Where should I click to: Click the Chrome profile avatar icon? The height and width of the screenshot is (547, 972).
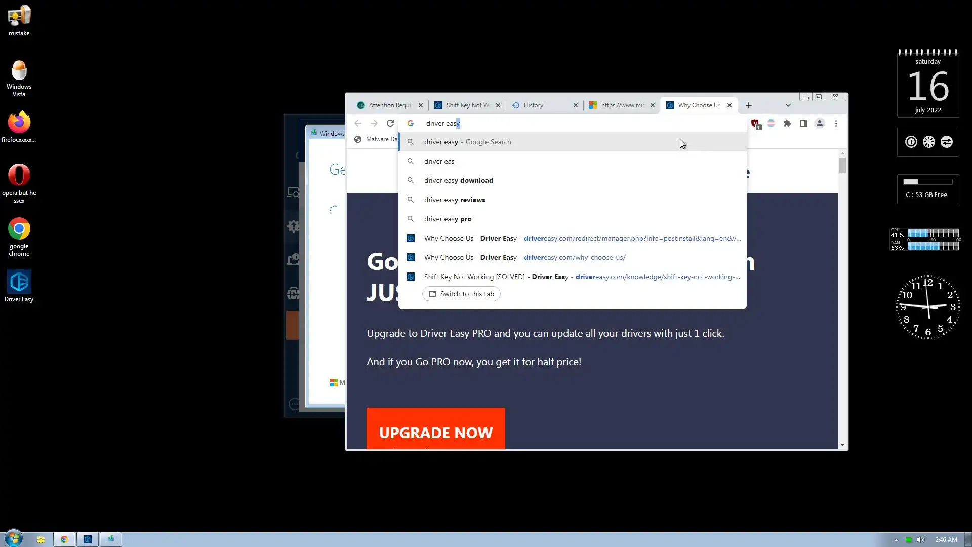click(819, 123)
